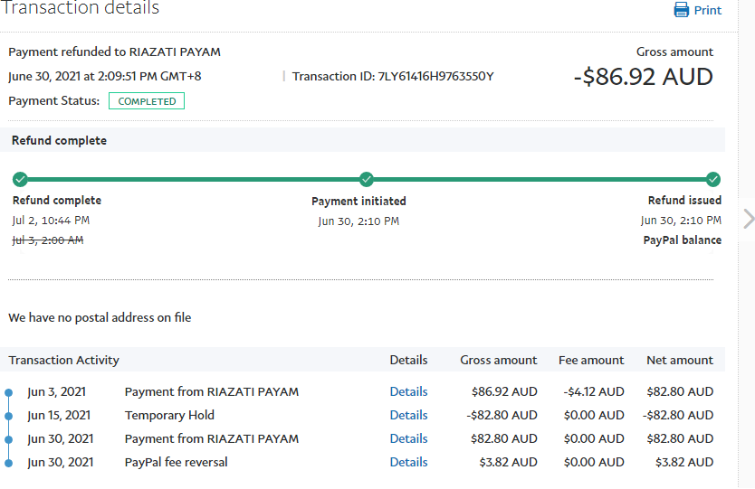Open Details for Jun 30 payment of $82.80
This screenshot has height=489, width=755.
coord(408,439)
